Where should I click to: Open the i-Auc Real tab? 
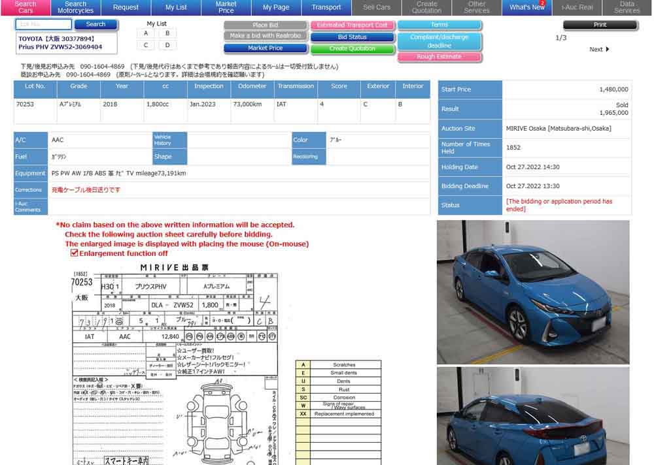[577, 7]
